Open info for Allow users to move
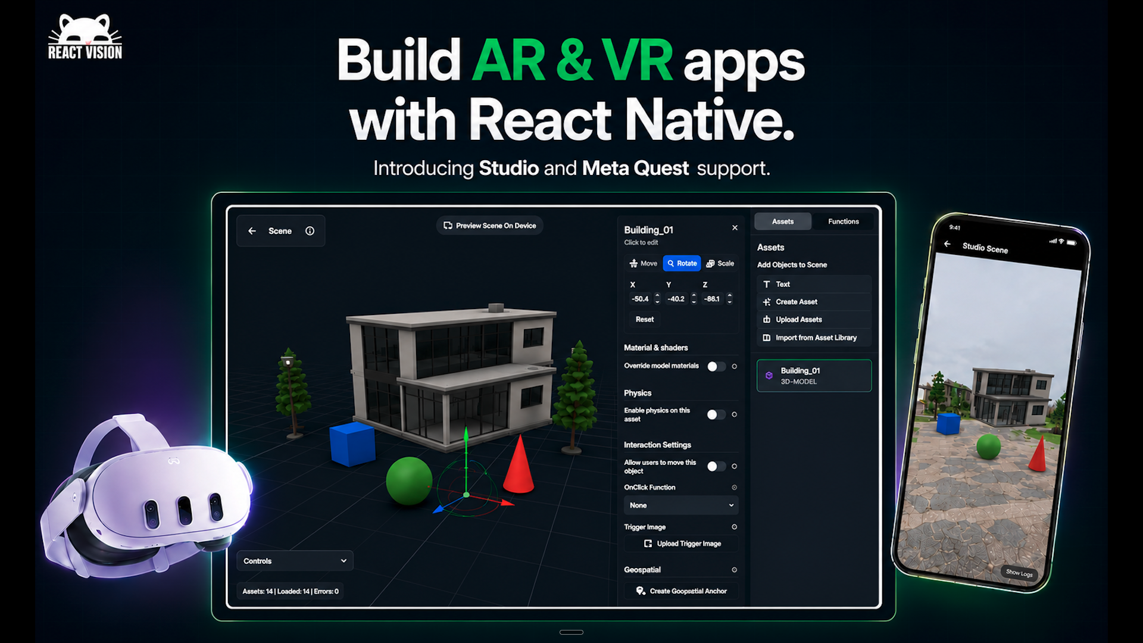1143x643 pixels. point(735,466)
